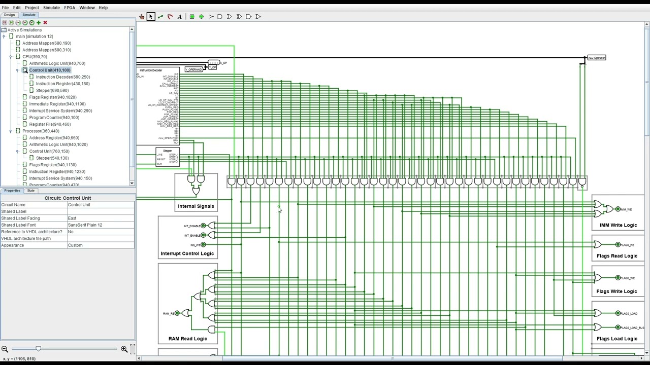Image resolution: width=650 pixels, height=365 pixels.
Task: Click the Shared Label Font value
Action: point(101,225)
